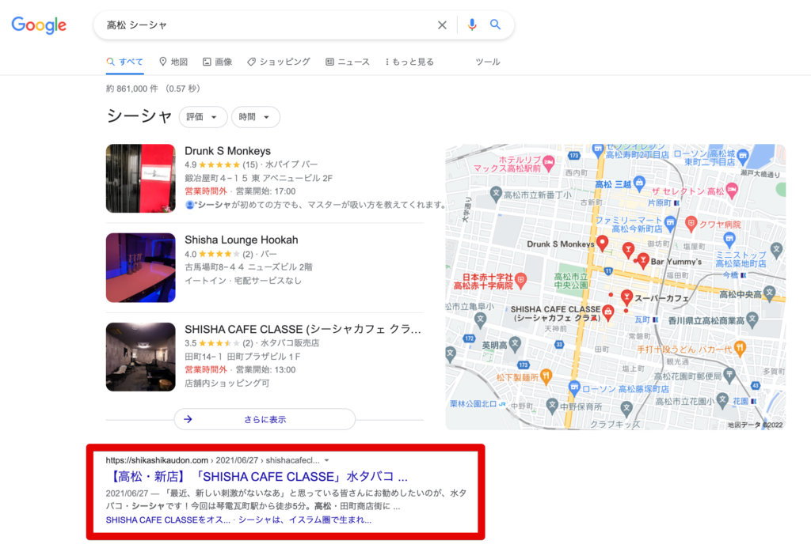Click the 日本赤十字社 hospital map pin

click(521, 279)
